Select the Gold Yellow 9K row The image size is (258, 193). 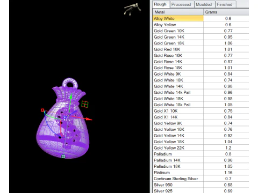pyautogui.click(x=201, y=123)
